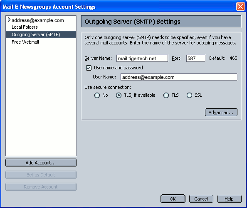Choose TLS, if available radio button
This screenshot has width=247, height=208.
[x=119, y=95]
